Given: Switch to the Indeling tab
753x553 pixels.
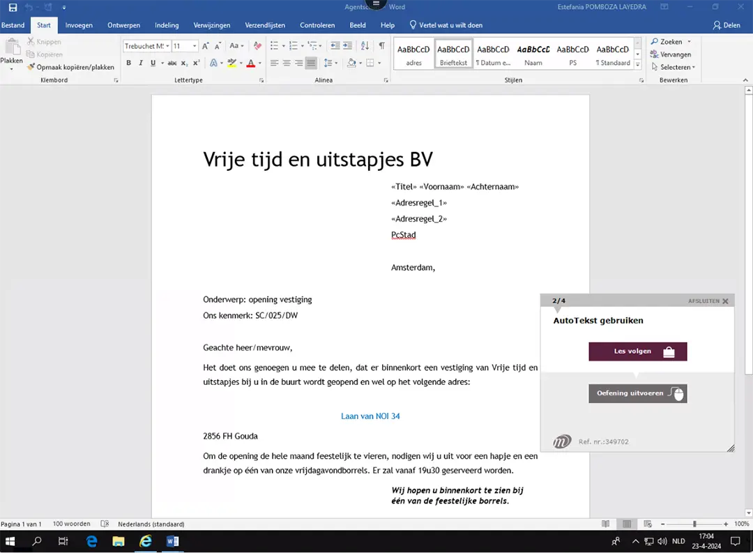Looking at the screenshot, I should (x=167, y=26).
